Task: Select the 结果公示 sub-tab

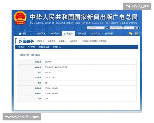Action: point(41,41)
